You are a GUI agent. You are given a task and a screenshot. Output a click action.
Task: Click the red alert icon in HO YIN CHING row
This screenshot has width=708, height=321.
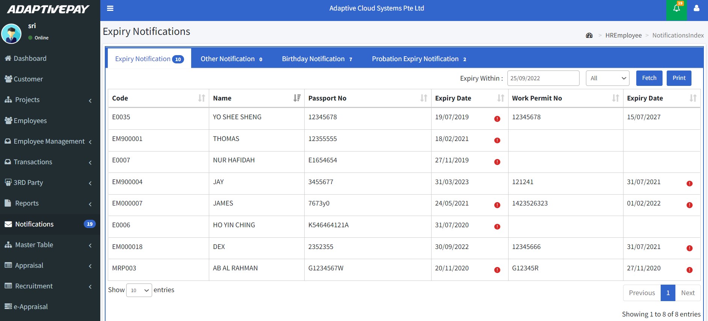[497, 226]
